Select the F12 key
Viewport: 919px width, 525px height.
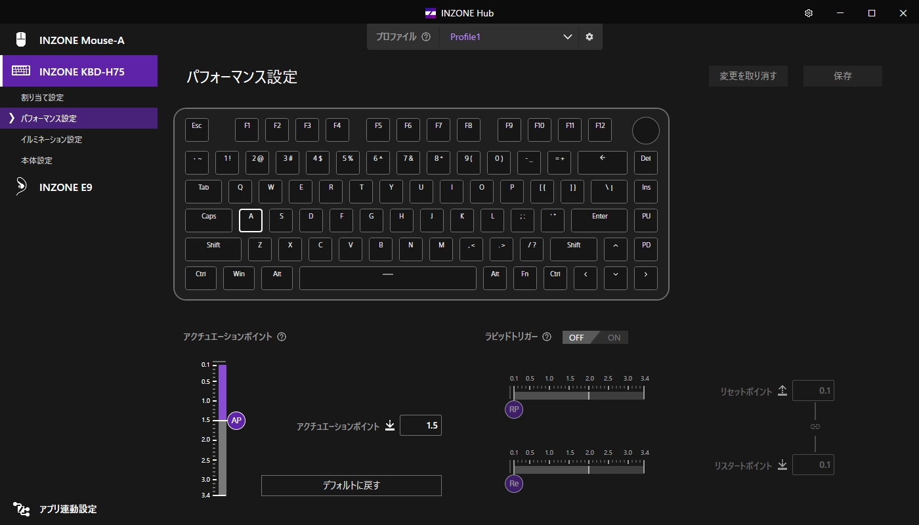click(600, 130)
